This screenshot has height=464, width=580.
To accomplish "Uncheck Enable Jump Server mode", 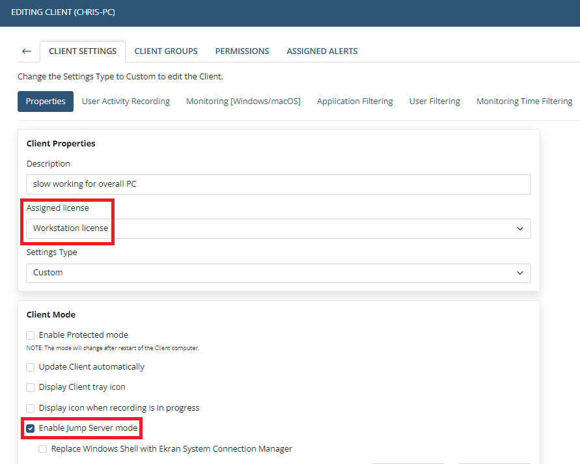I will coord(31,428).
